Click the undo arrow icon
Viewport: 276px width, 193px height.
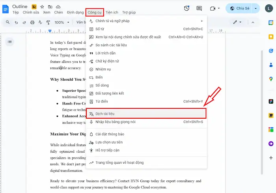(x=16, y=23)
